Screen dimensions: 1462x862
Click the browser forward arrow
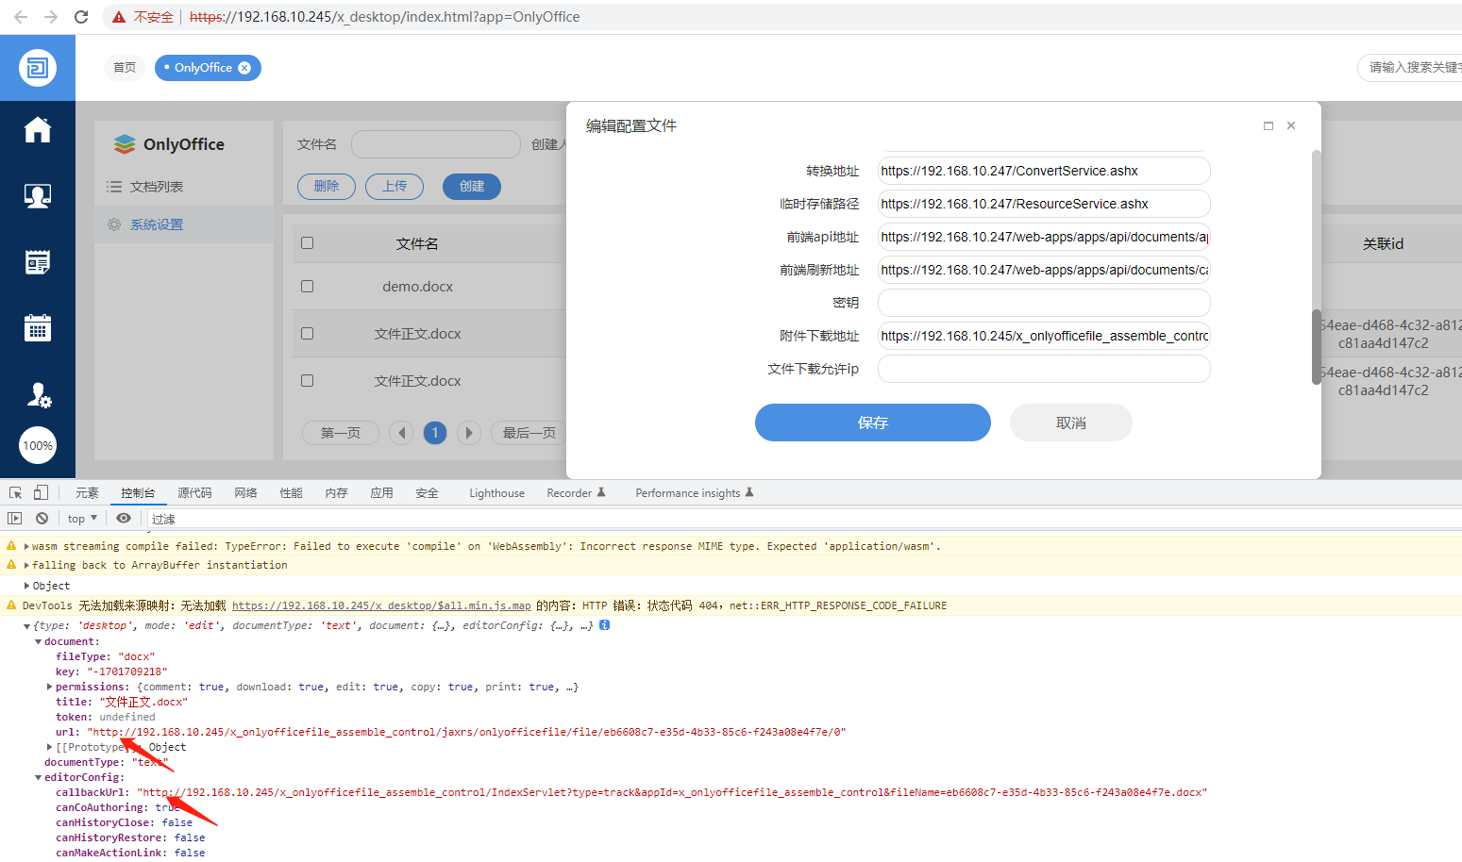point(51,17)
